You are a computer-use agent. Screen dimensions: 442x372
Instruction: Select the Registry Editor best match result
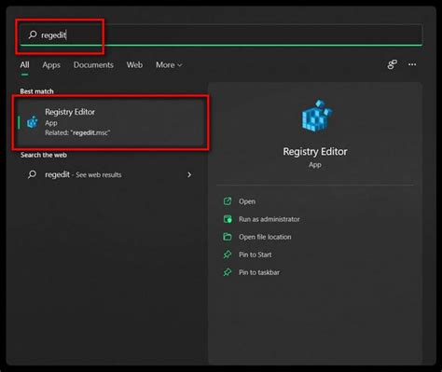click(x=111, y=122)
